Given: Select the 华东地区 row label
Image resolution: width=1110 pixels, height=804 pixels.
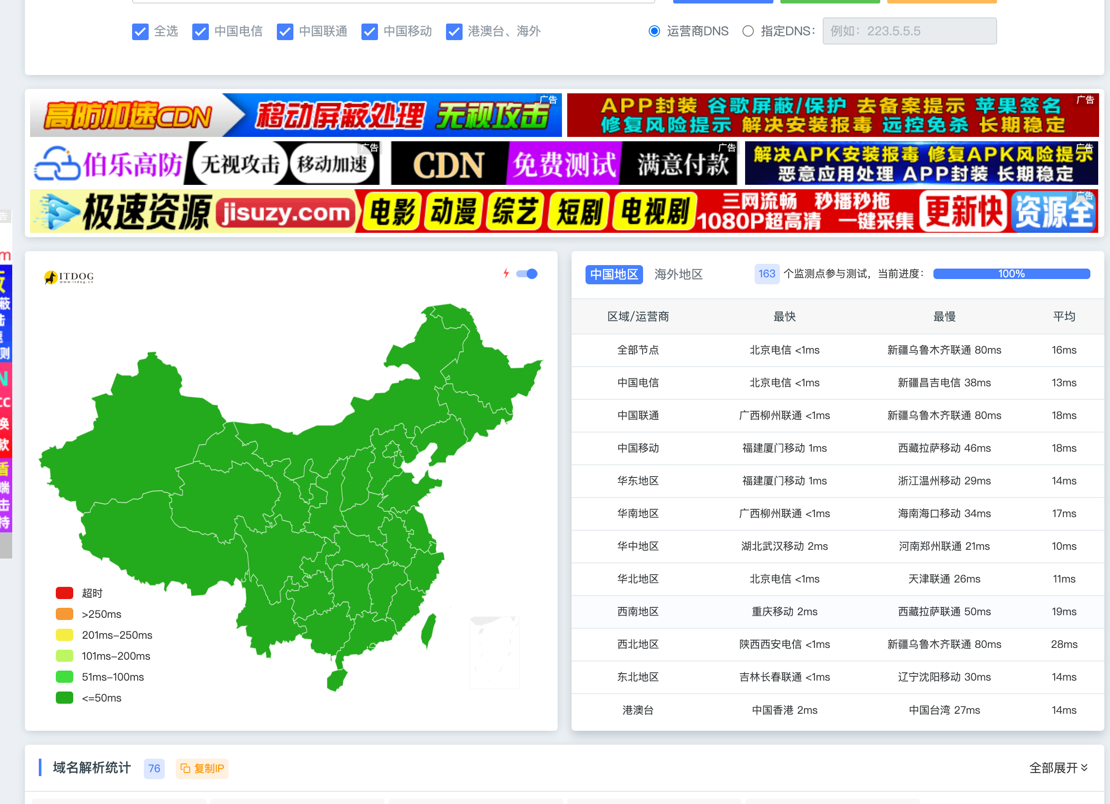Looking at the screenshot, I should pyautogui.click(x=638, y=481).
